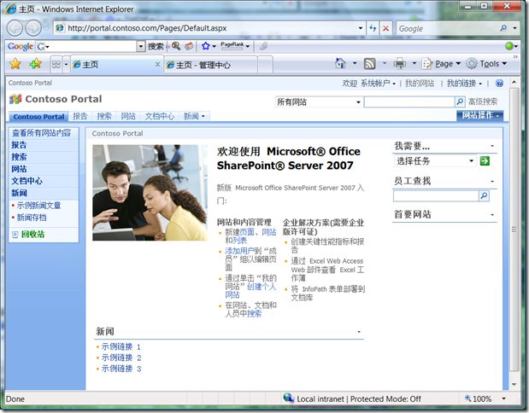
Task: Expand the 员工查找 web part menu arrow
Action: (x=492, y=182)
